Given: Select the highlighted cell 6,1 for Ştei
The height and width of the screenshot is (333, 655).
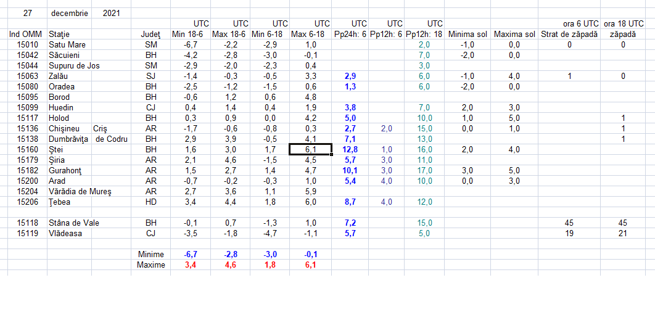Looking at the screenshot, I should point(310,150).
